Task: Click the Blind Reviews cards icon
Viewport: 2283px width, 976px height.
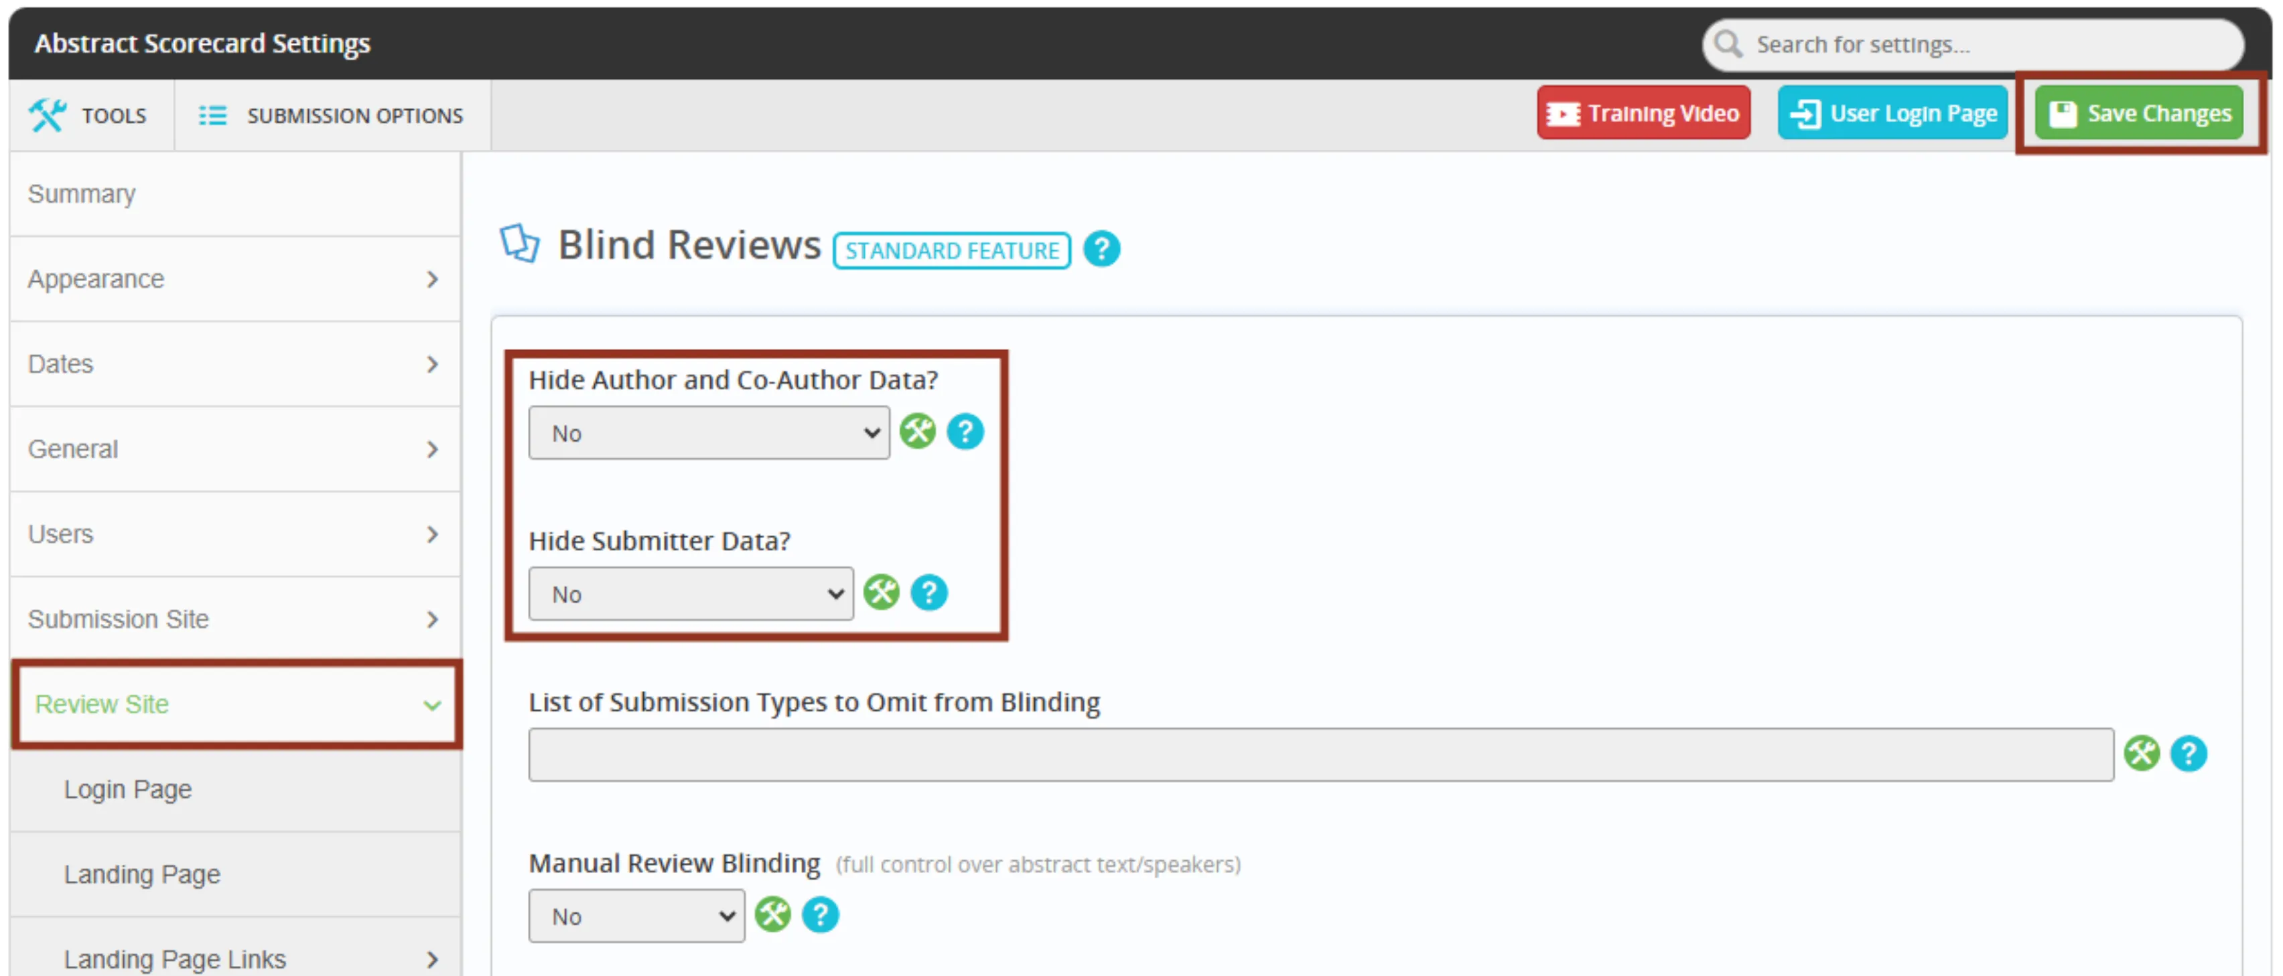Action: coord(521,244)
